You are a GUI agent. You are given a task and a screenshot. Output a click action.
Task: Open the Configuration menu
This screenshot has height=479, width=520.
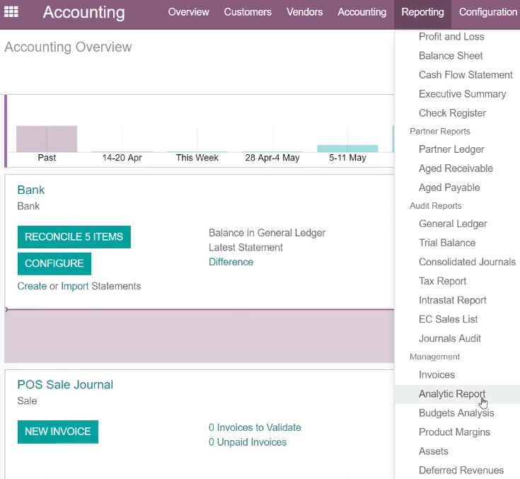click(x=488, y=12)
